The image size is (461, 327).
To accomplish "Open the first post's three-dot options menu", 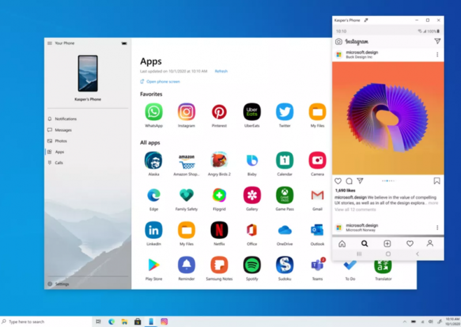I will [437, 55].
